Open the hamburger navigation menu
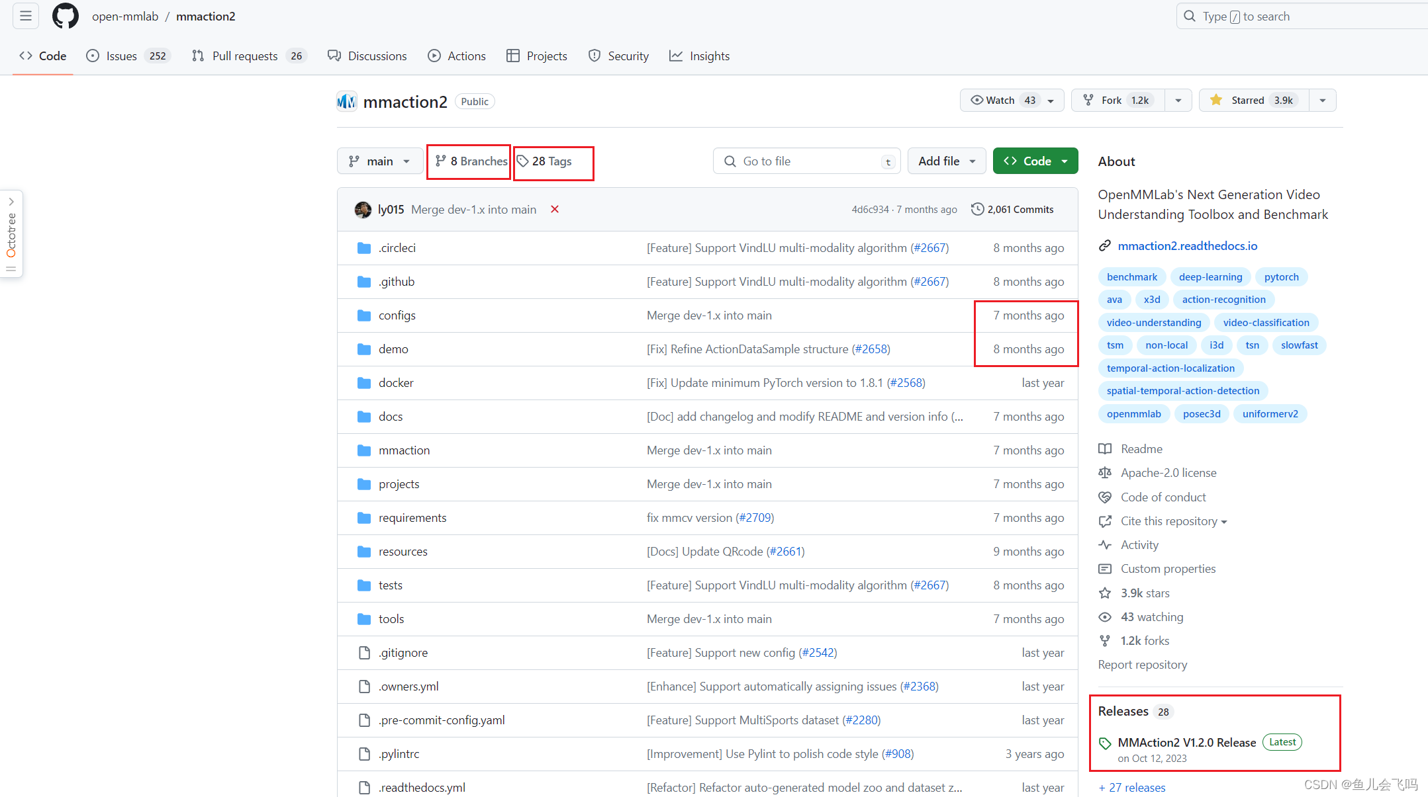Image resolution: width=1428 pixels, height=797 pixels. click(x=26, y=16)
